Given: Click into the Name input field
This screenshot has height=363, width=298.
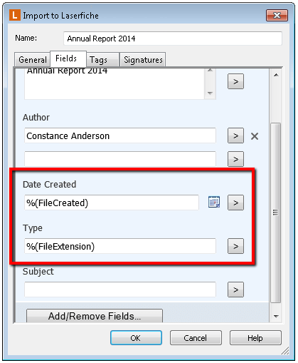Looking at the screenshot, I should tap(173, 39).
